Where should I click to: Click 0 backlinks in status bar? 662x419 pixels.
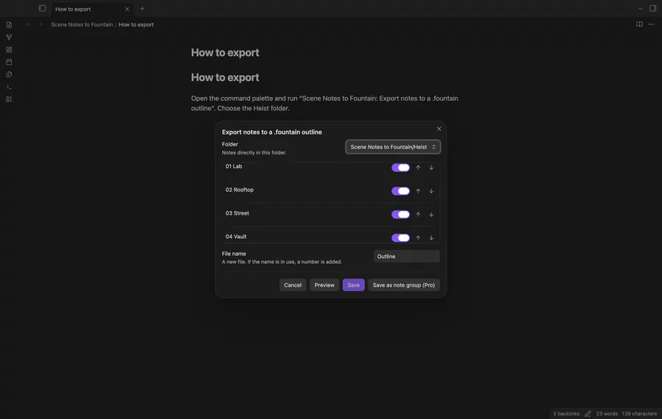(x=566, y=414)
